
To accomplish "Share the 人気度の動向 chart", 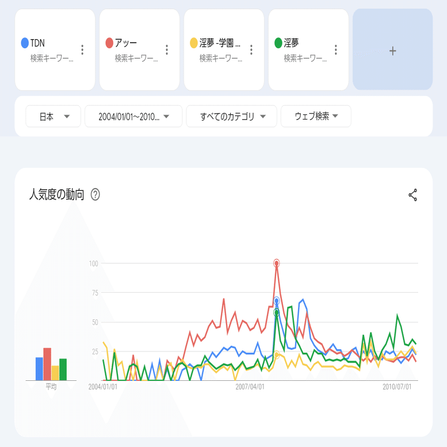I will click(412, 195).
